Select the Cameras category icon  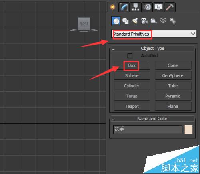tap(144, 21)
